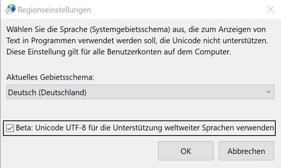Close the Regionseinstellungen dialog with X
The image size is (281, 168).
pos(270,10)
